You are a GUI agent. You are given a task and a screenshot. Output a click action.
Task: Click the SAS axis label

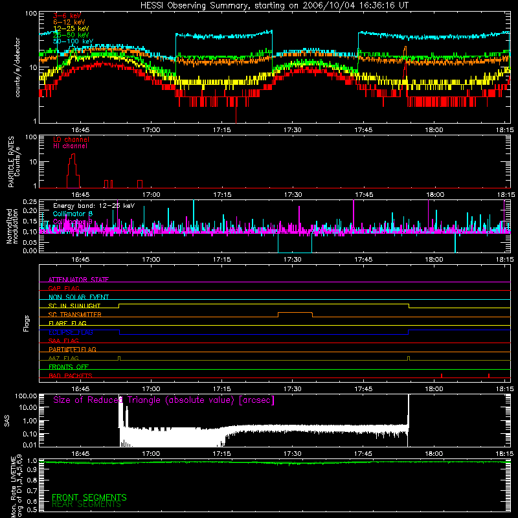(x=7, y=421)
